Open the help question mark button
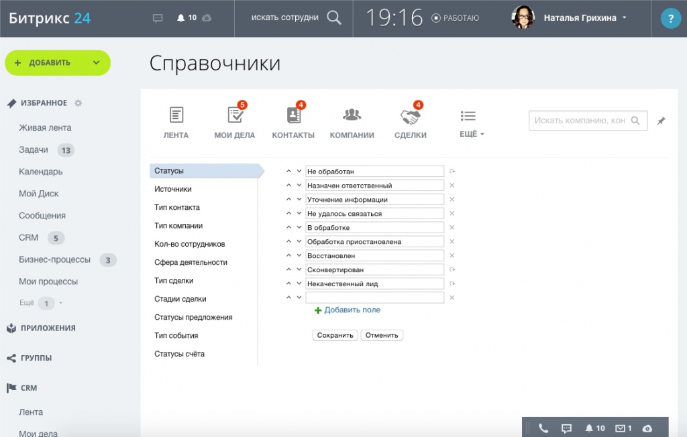 (x=670, y=18)
